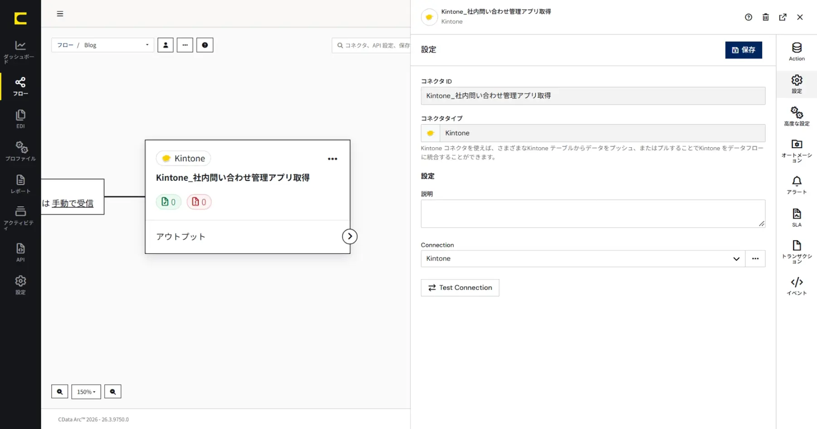
Task: Switch to the Action tab
Action: (797, 52)
